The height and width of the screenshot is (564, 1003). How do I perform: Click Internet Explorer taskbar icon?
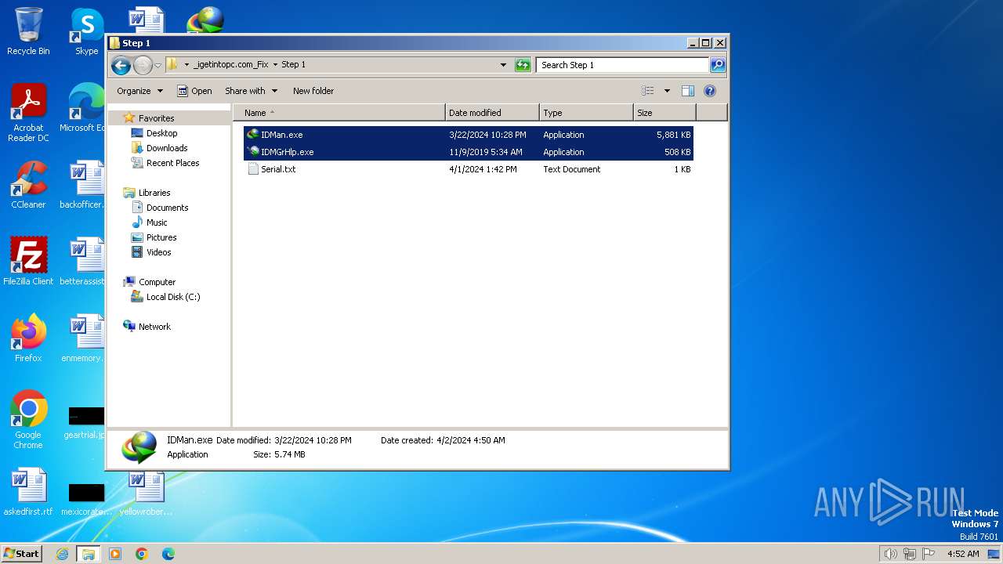[x=62, y=554]
